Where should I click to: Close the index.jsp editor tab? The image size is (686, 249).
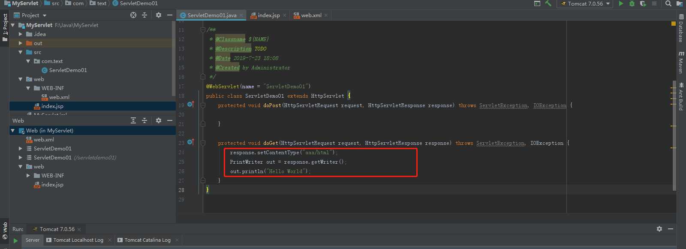point(285,15)
